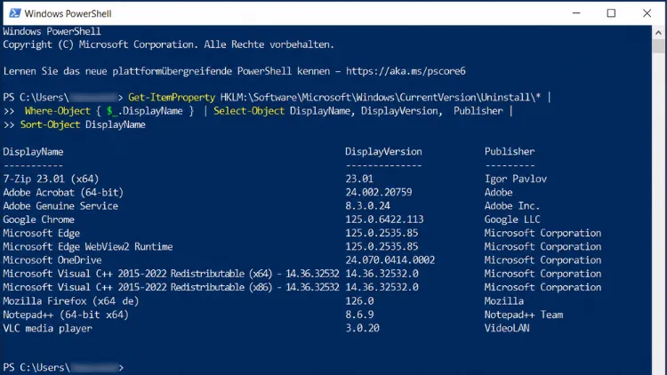Click the Microsoft Edge WebView2 Runtime entry
Image resolution: width=667 pixels, height=375 pixels.
(x=88, y=247)
